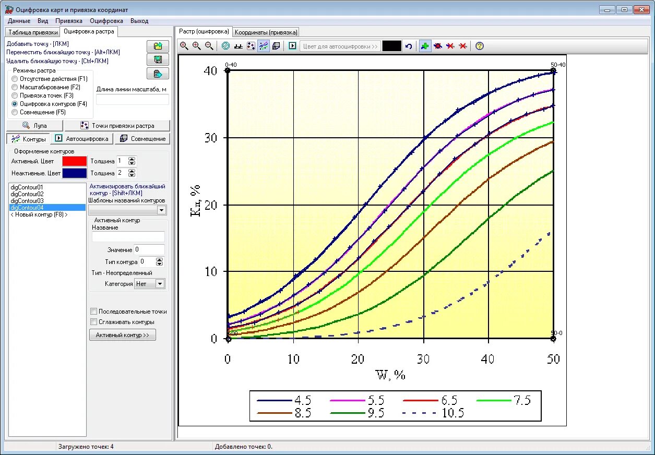
Task: Click the zoom out magnifier icon
Action: [209, 46]
